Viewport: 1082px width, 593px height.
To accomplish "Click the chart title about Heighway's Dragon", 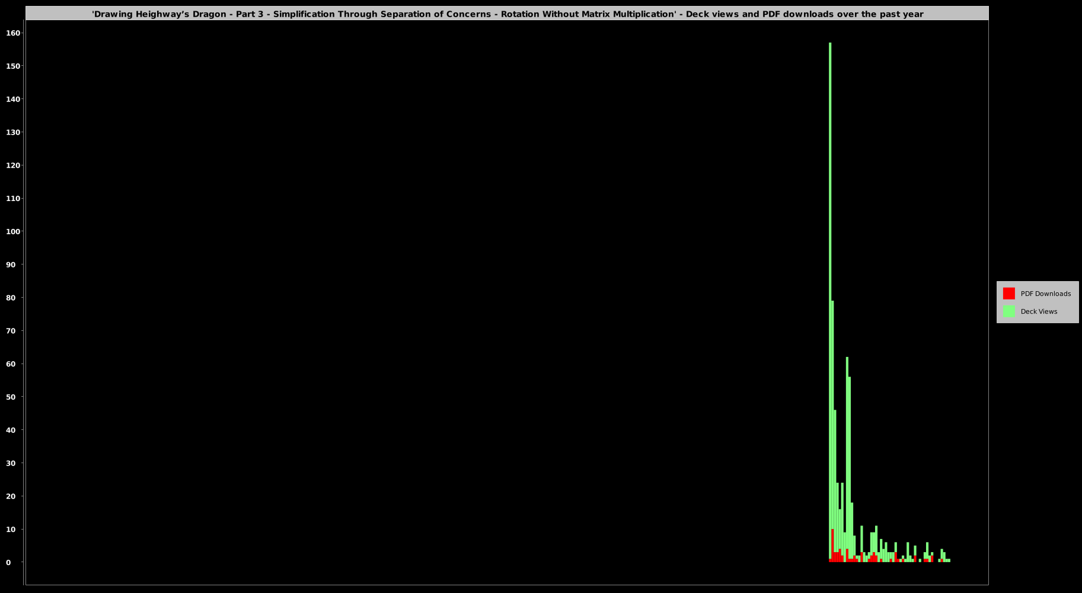I will pos(508,14).
